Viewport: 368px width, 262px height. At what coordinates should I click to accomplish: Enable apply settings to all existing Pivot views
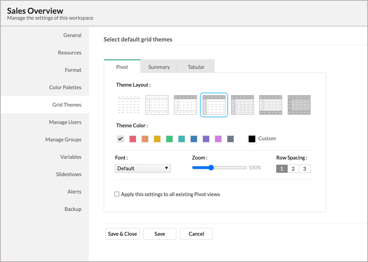(117, 194)
